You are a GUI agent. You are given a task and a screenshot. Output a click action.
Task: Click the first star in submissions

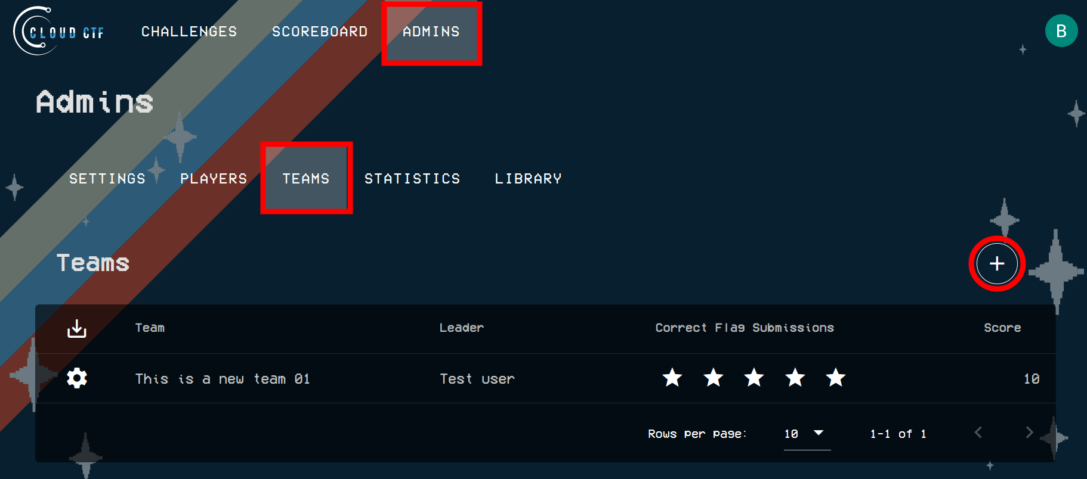(x=672, y=377)
